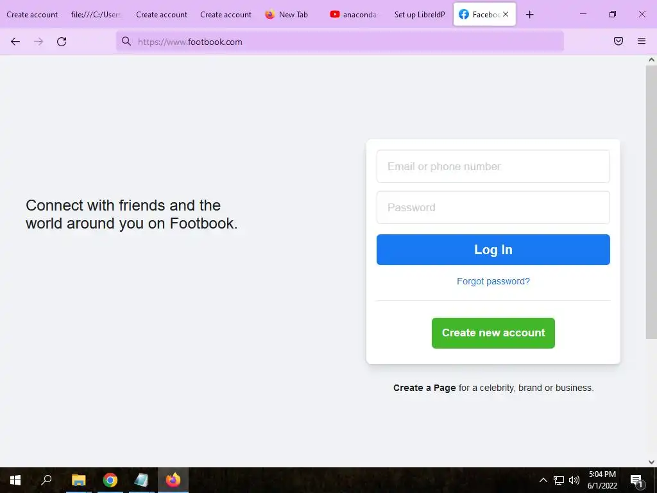Open a new tab with plus button
657x493 pixels.
pyautogui.click(x=529, y=15)
